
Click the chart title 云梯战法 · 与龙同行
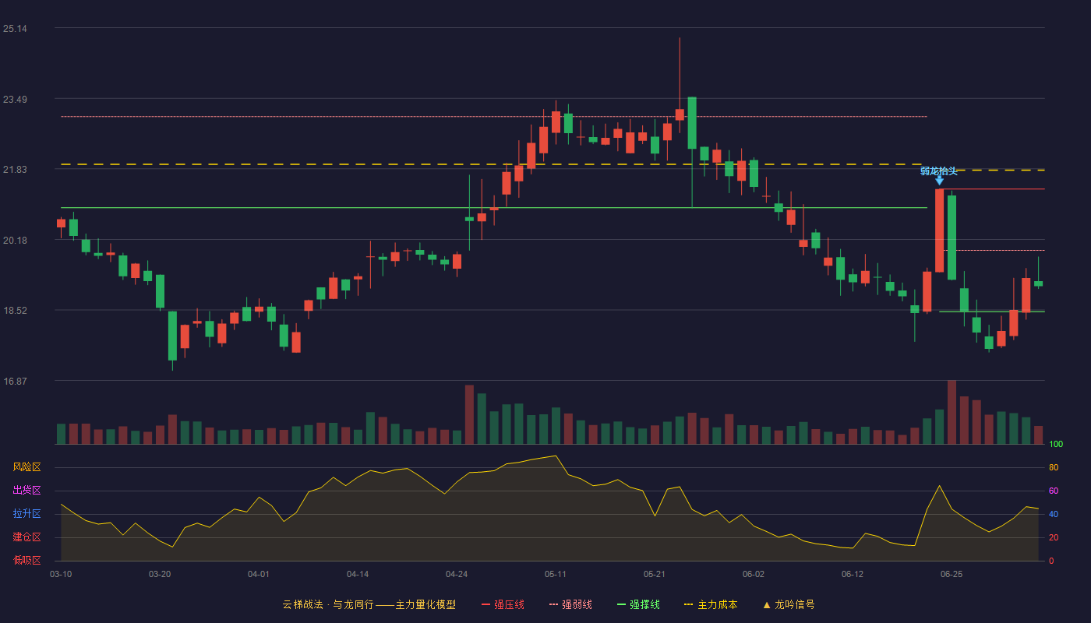(x=327, y=604)
